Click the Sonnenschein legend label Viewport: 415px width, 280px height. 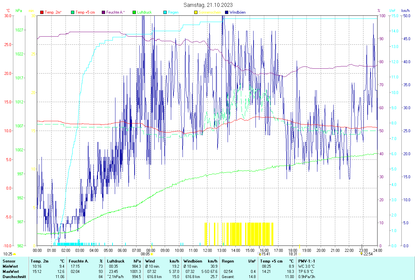(x=210, y=12)
